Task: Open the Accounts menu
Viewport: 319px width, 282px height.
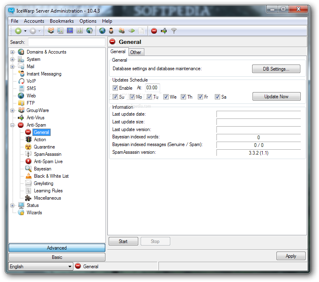Action: (34, 21)
